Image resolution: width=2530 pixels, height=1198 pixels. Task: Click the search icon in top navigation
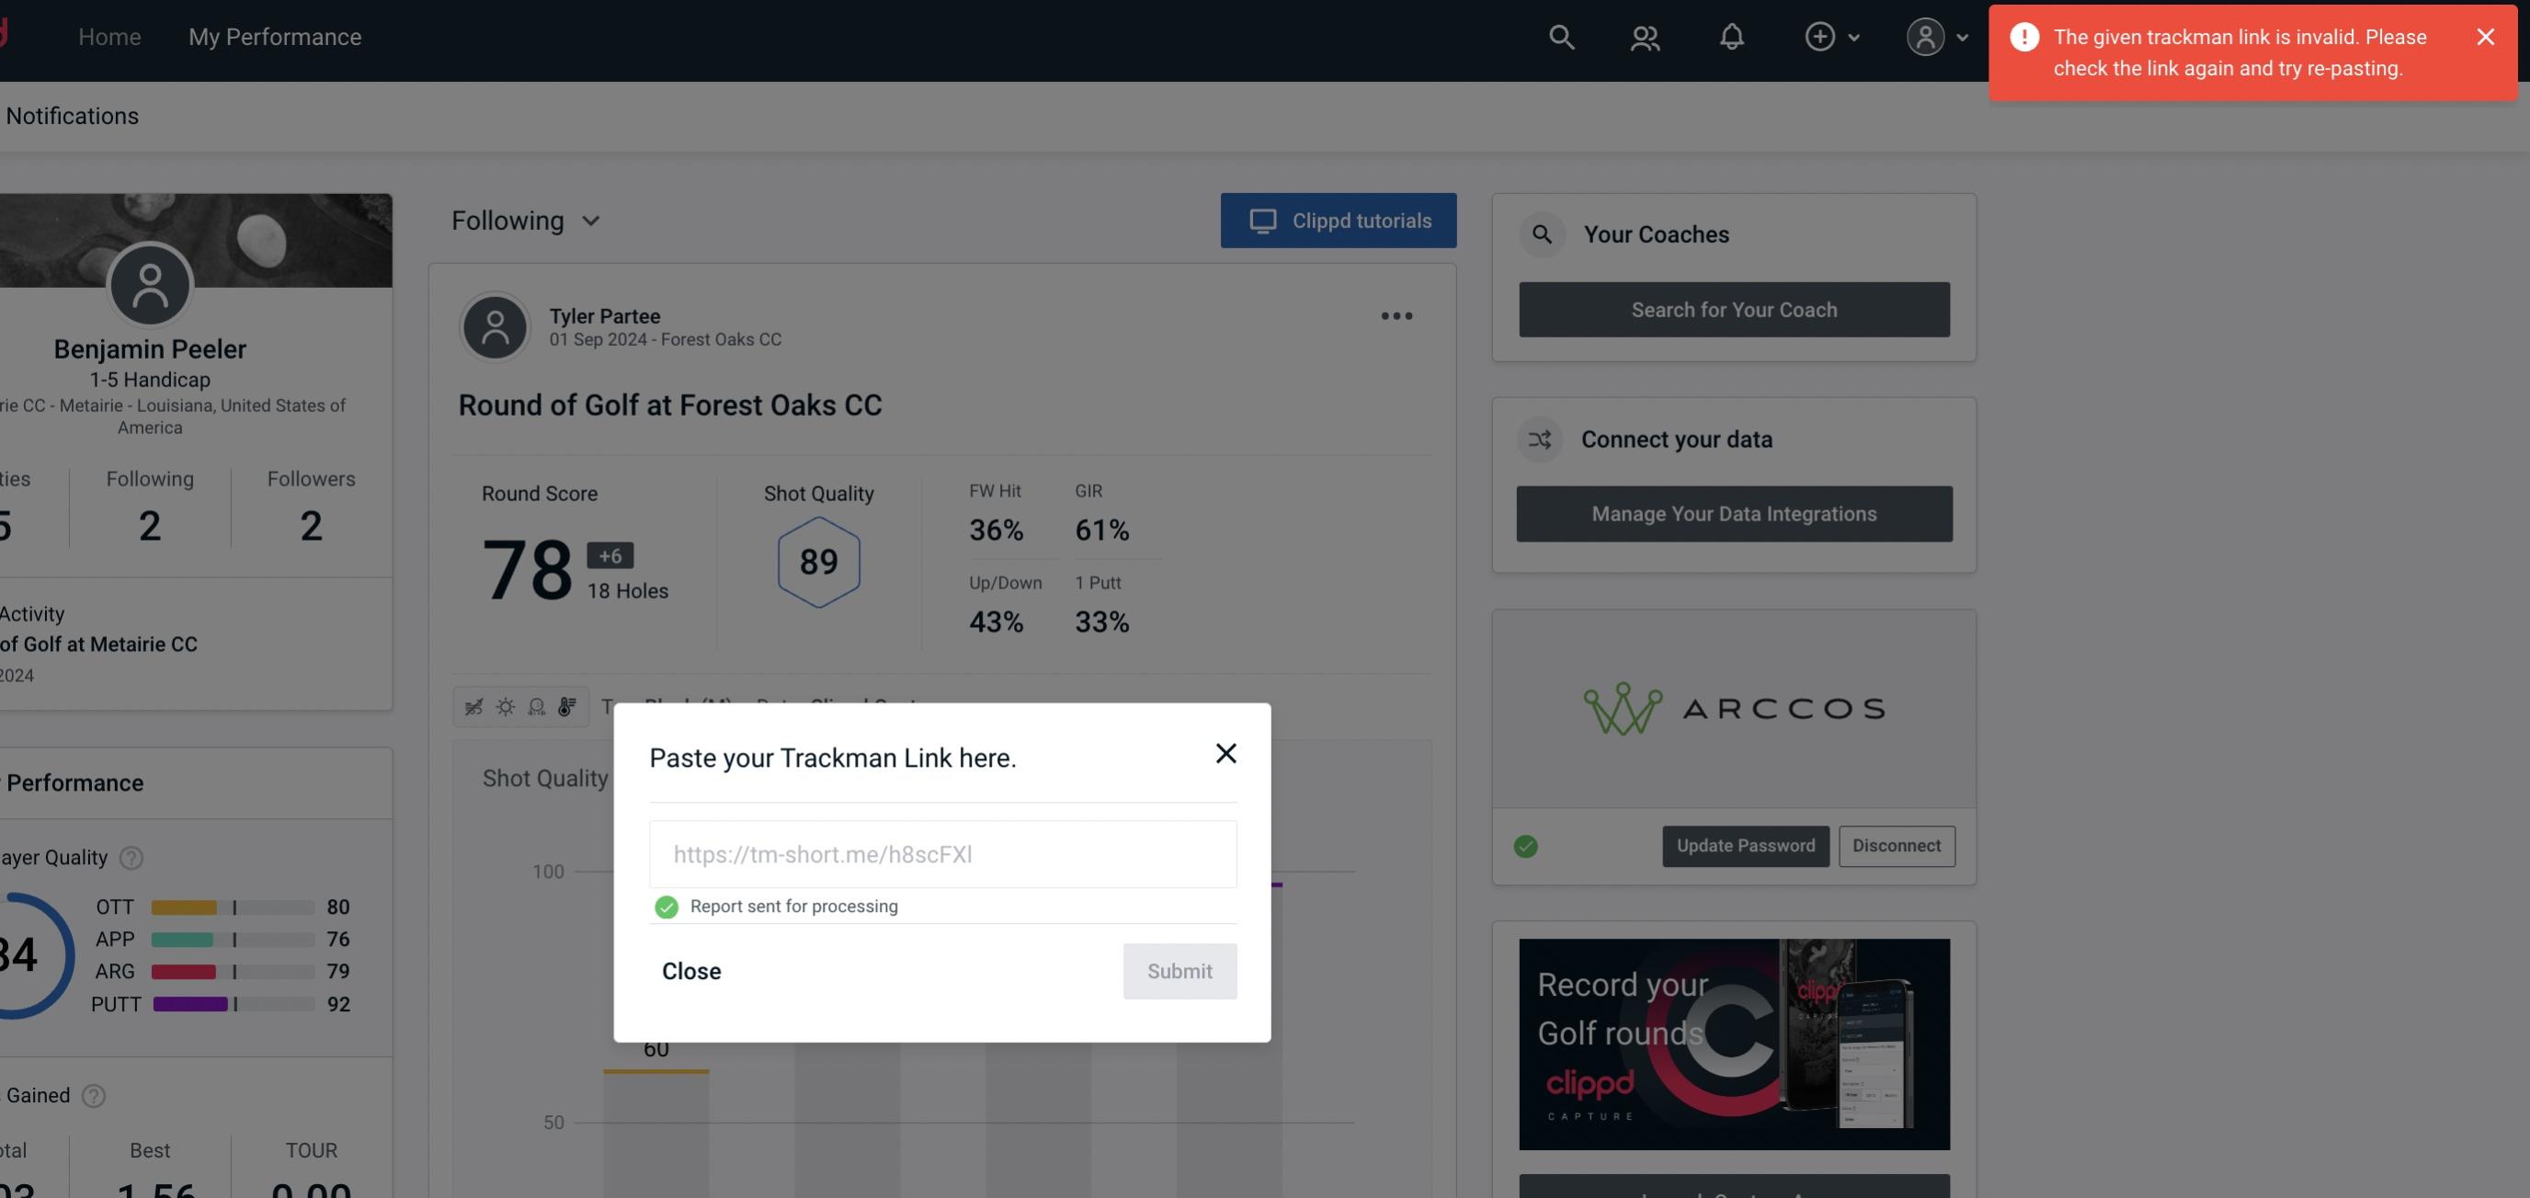pos(1560,36)
